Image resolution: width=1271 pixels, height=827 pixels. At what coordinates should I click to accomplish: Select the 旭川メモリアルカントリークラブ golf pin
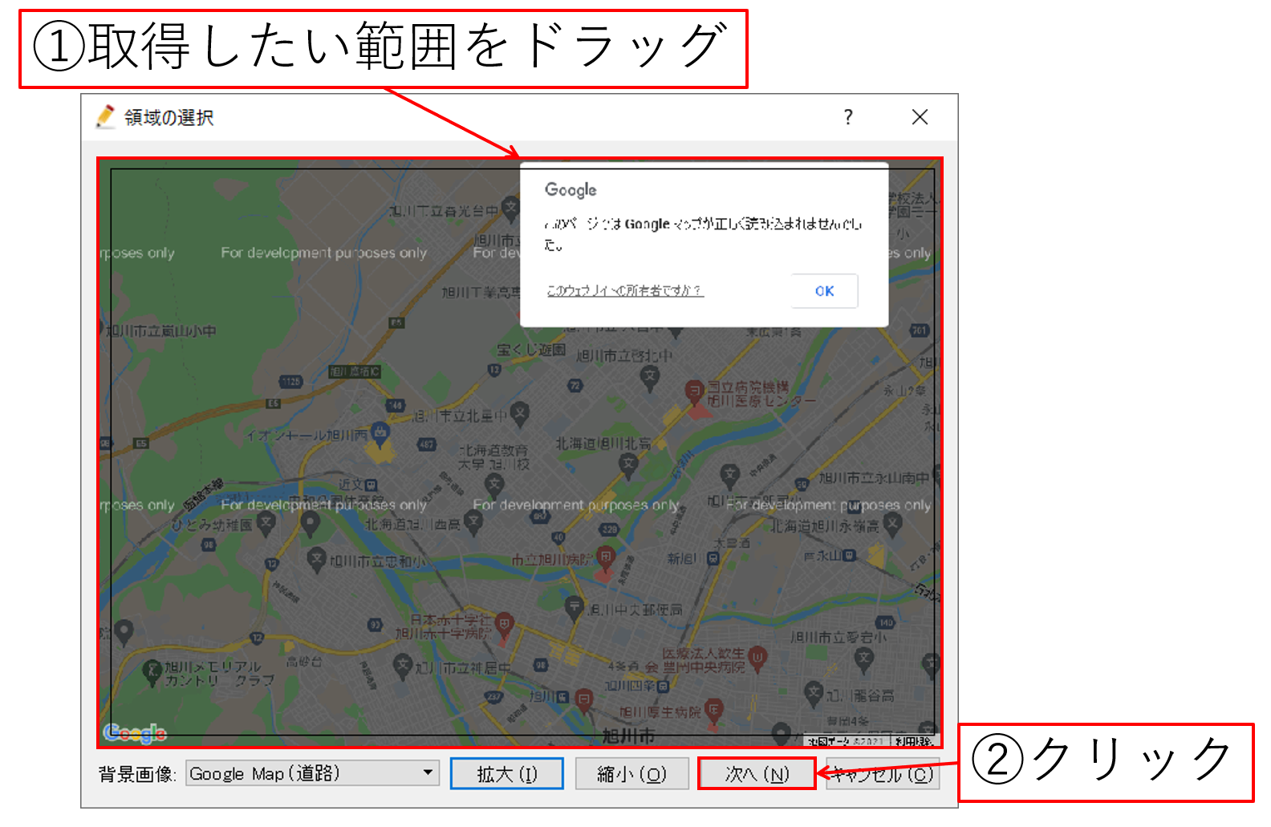point(152,672)
